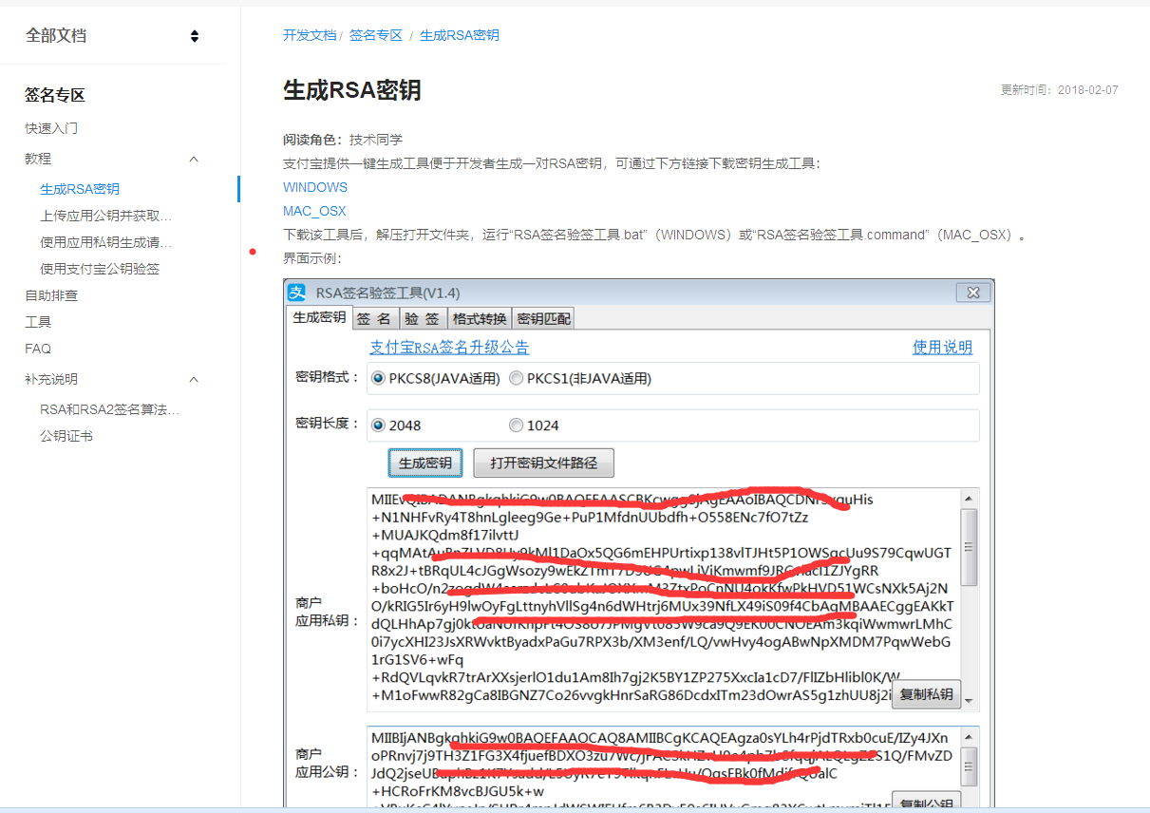Click the 生成RSA密钥 page title
This screenshot has width=1150, height=813.
pyautogui.click(x=352, y=90)
